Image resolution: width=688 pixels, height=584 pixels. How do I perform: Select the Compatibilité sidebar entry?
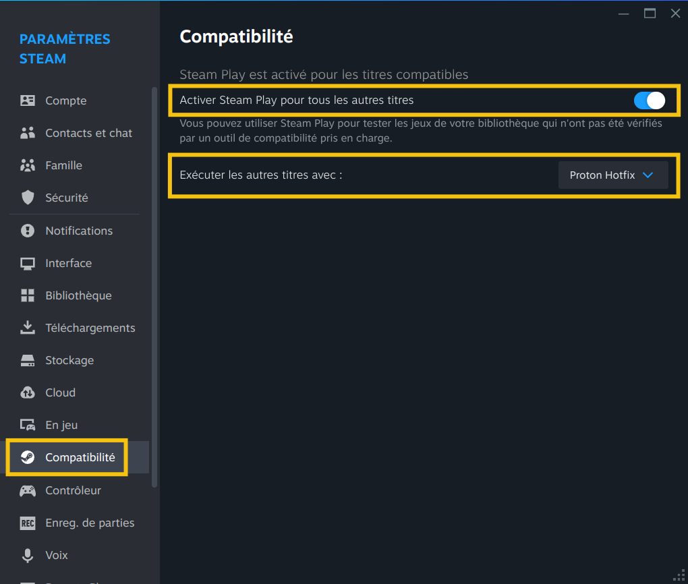click(x=80, y=457)
